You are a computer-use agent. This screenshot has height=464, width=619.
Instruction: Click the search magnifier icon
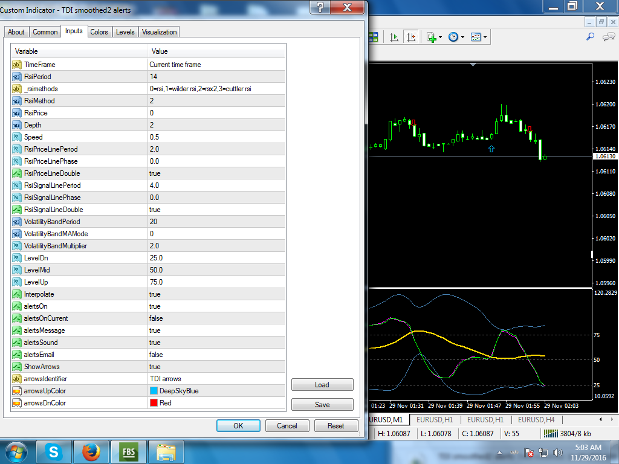tap(591, 37)
